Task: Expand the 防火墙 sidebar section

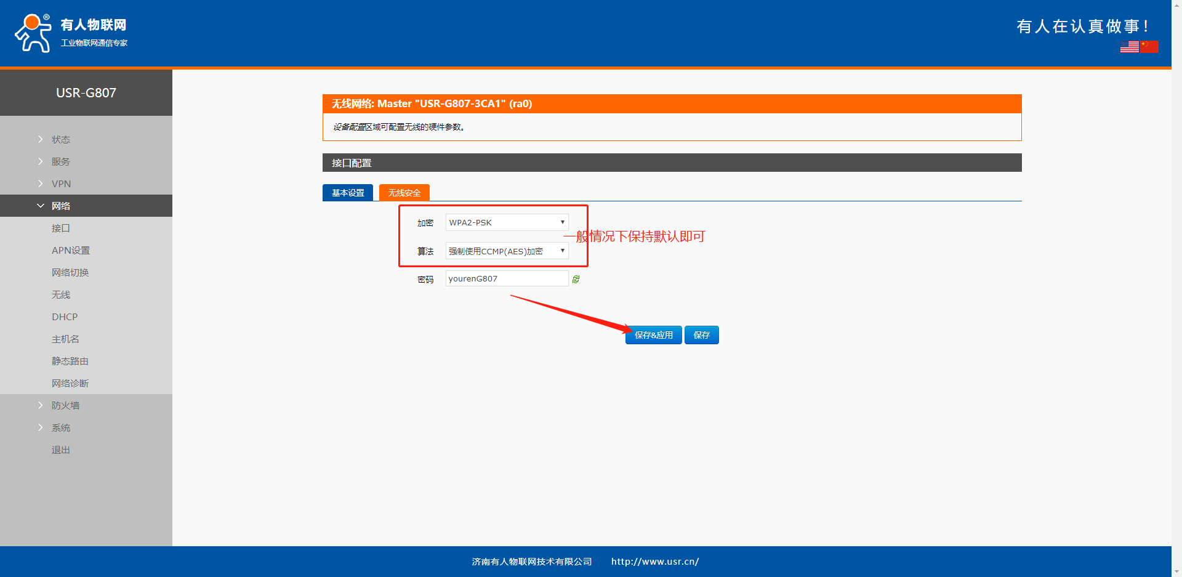Action: (65, 405)
